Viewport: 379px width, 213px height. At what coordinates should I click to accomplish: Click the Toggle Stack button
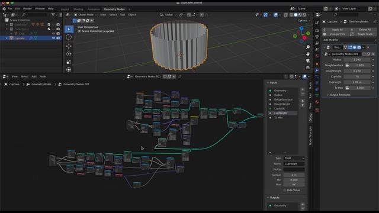click(363, 34)
